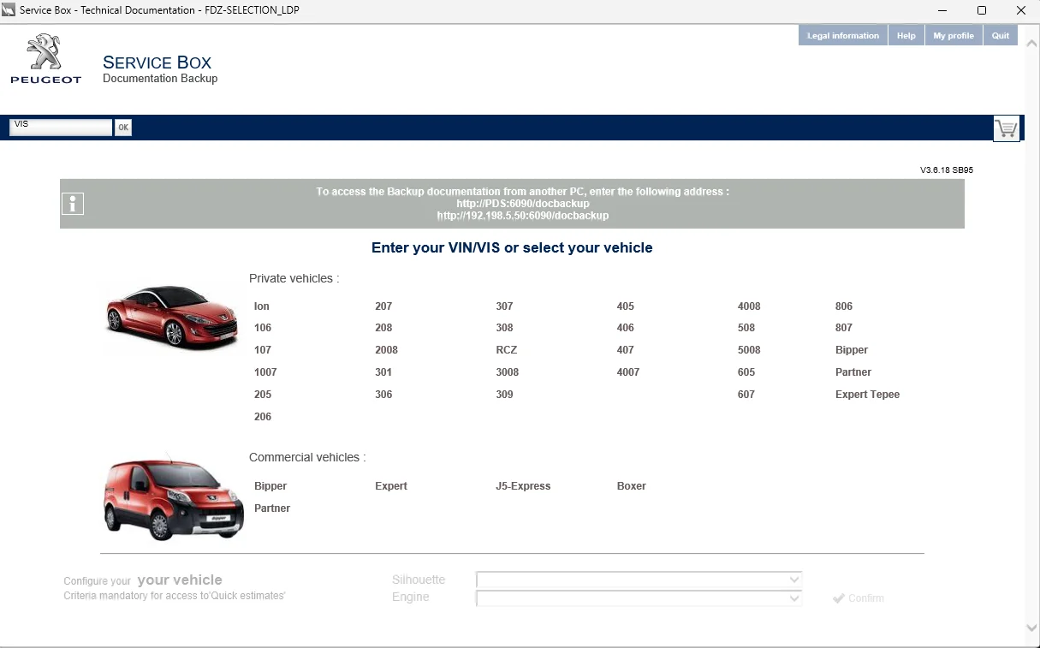1040x648 pixels.
Task: Minimize the Service Box window
Action: tap(942, 10)
